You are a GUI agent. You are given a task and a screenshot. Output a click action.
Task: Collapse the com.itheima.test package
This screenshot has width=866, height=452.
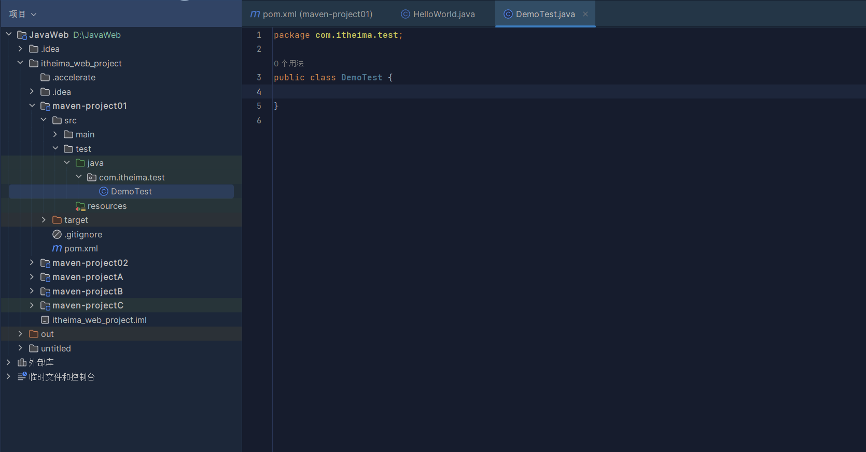[79, 177]
